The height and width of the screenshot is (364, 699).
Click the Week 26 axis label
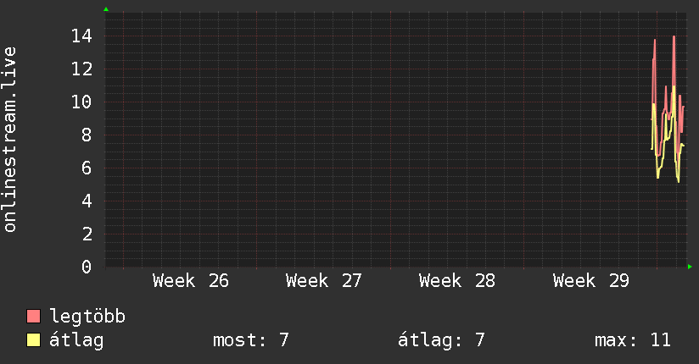click(x=190, y=281)
